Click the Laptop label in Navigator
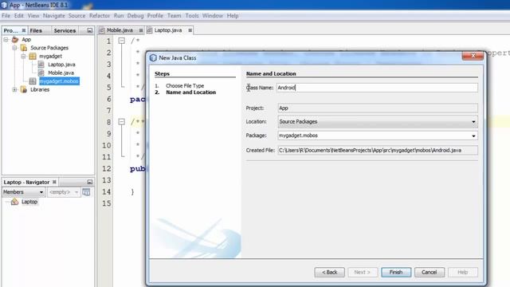Image resolution: width=510 pixels, height=287 pixels. pos(29,202)
